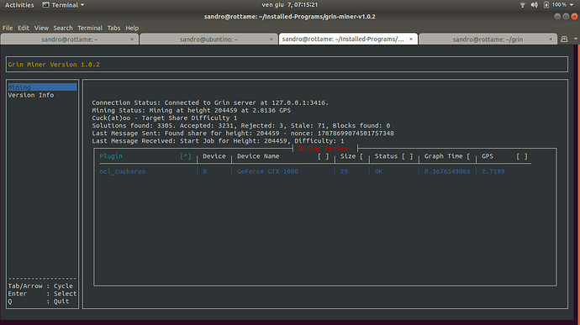This screenshot has height=325, width=580.
Task: Switch to the sandro@ubuntino tab
Action: 208,39
